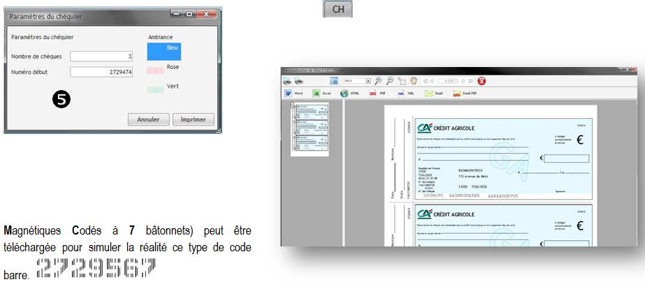This screenshot has width=645, height=289.
Task: Close the preview with the red X icon
Action: point(482,81)
